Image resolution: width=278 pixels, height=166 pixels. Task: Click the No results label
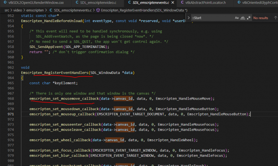261,18
